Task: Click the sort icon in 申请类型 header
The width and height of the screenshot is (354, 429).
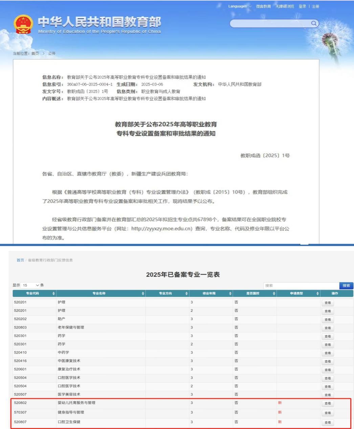Action: (x=318, y=293)
